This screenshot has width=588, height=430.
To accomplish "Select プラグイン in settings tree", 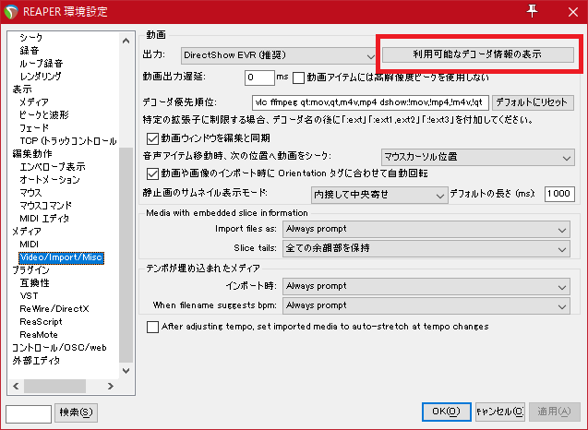I will (x=30, y=270).
